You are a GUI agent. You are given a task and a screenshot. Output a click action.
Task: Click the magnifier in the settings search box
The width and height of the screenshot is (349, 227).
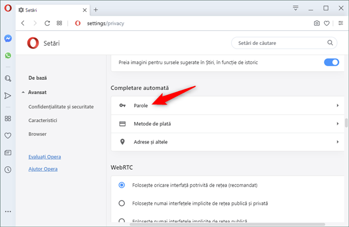pos(330,43)
